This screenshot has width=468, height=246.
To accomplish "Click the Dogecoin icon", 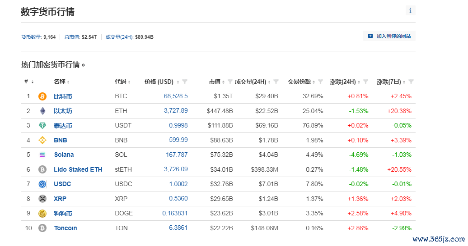I will pyautogui.click(x=42, y=213).
